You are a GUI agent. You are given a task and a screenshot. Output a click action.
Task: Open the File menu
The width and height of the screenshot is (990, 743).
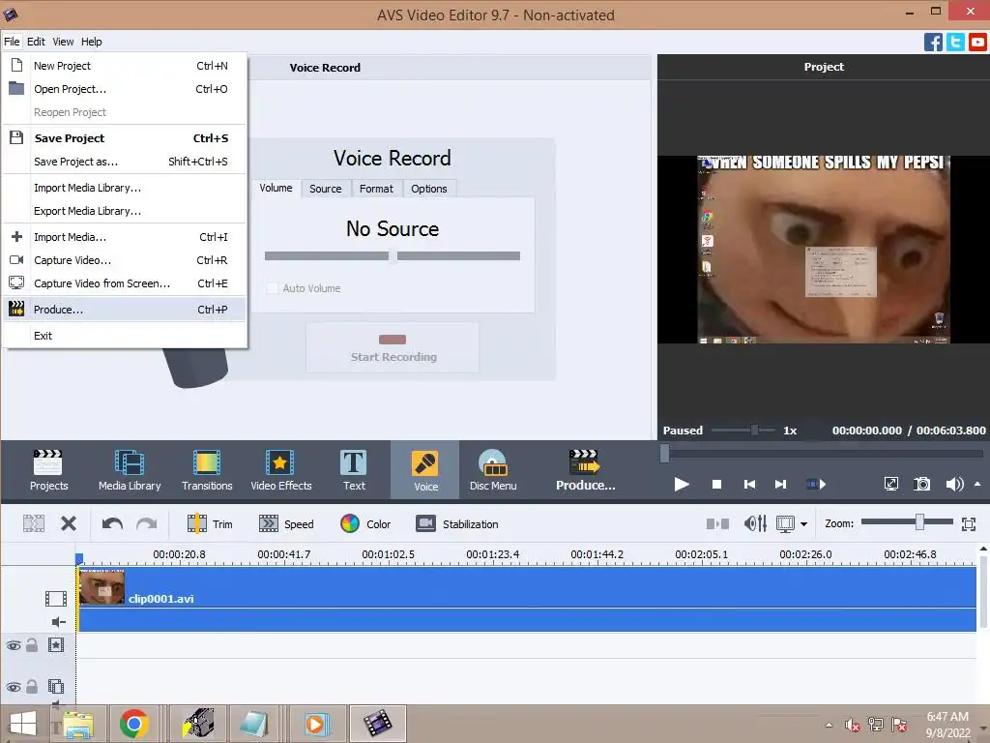12,42
